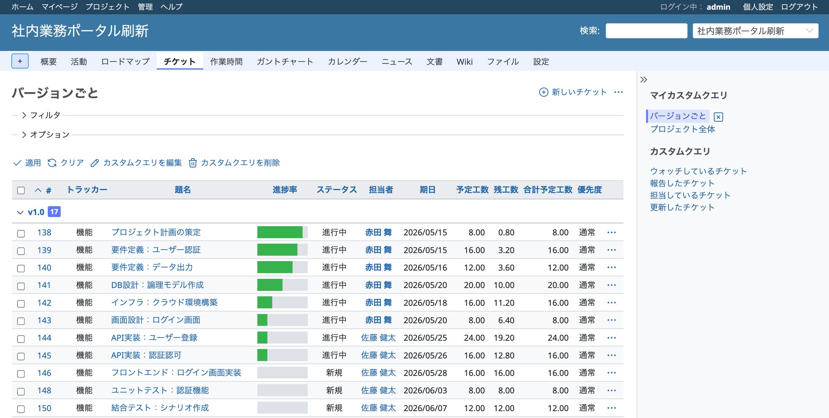Sort by the 進捗率 column header
The image size is (829, 418).
[285, 190]
